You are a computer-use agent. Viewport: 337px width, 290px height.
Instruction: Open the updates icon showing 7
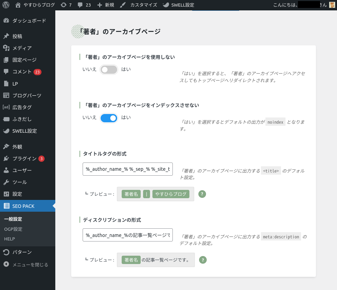(66, 5)
